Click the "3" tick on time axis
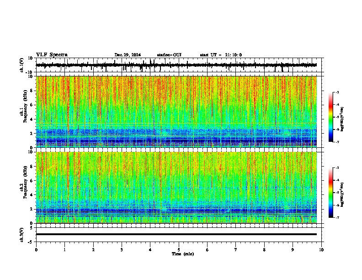This screenshot has width=362, height=280. (122, 250)
